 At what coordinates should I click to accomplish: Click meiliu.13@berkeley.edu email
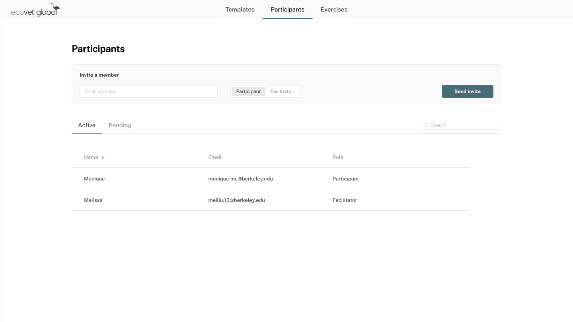[x=236, y=200]
